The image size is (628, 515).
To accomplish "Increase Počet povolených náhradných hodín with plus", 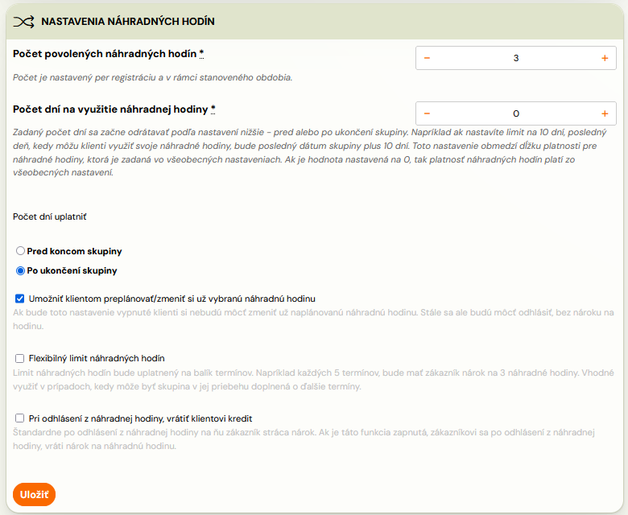I will (605, 58).
